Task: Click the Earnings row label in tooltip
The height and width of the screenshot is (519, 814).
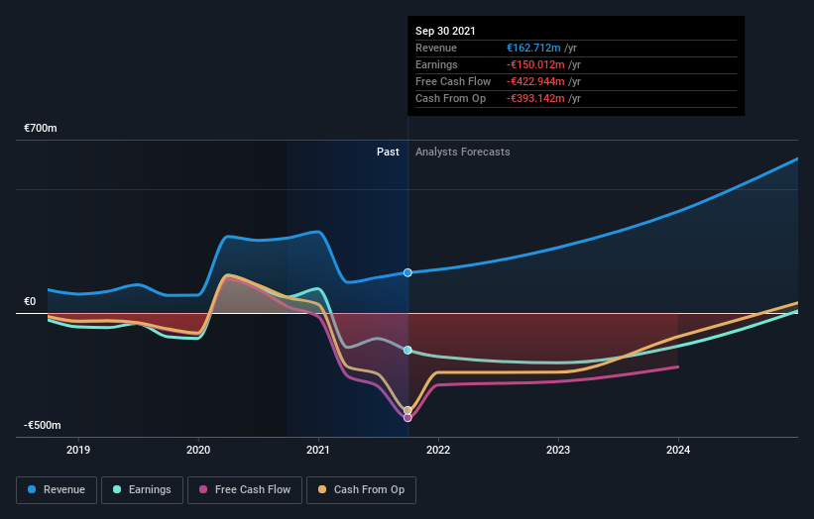Action: (436, 64)
